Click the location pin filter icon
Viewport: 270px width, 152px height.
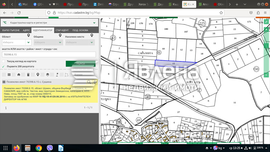(38, 74)
